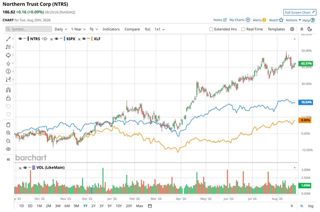Collapse the VOL pane arrow
320x212 pixels.
295,168
